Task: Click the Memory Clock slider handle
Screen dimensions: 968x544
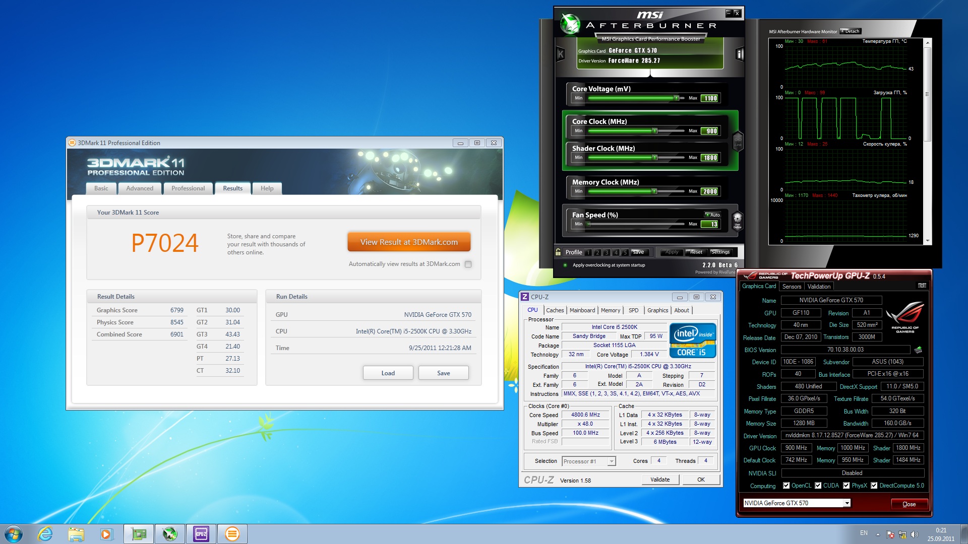Action: tap(654, 191)
